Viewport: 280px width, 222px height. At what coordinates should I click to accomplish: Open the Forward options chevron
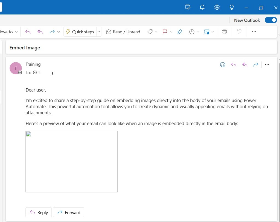coord(59,32)
